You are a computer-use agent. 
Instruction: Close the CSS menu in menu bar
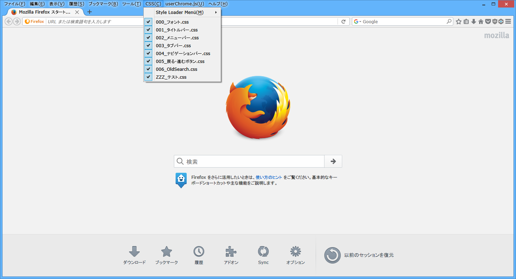click(153, 4)
